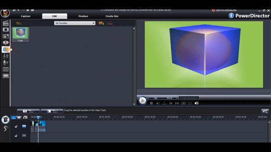Open the Audio Mixing Room treble clef icon
This screenshot has height=152, width=271.
[6, 56]
